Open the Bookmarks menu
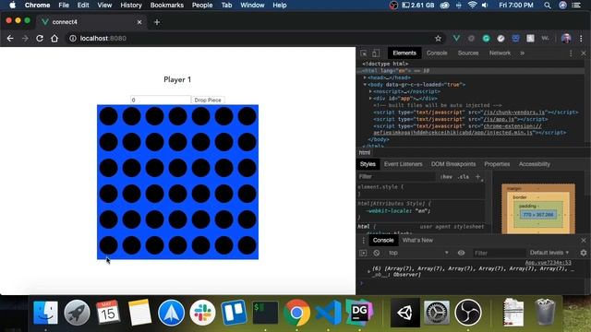Image resolution: width=591 pixels, height=332 pixels. [x=166, y=6]
